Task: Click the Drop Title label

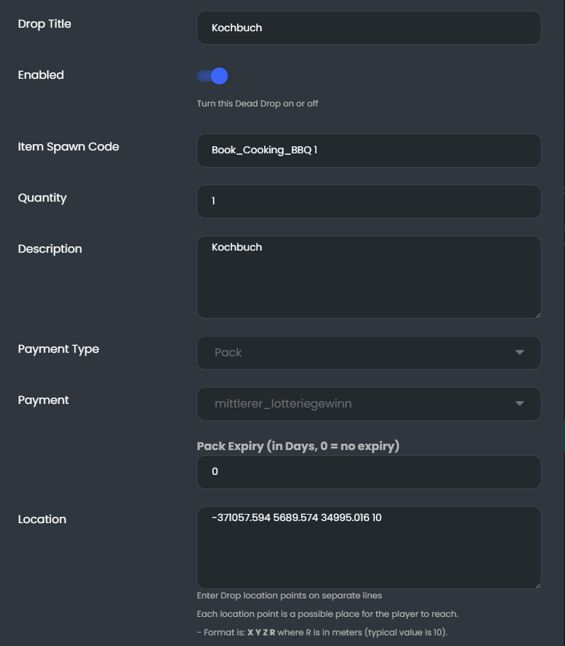Action: pyautogui.click(x=44, y=24)
